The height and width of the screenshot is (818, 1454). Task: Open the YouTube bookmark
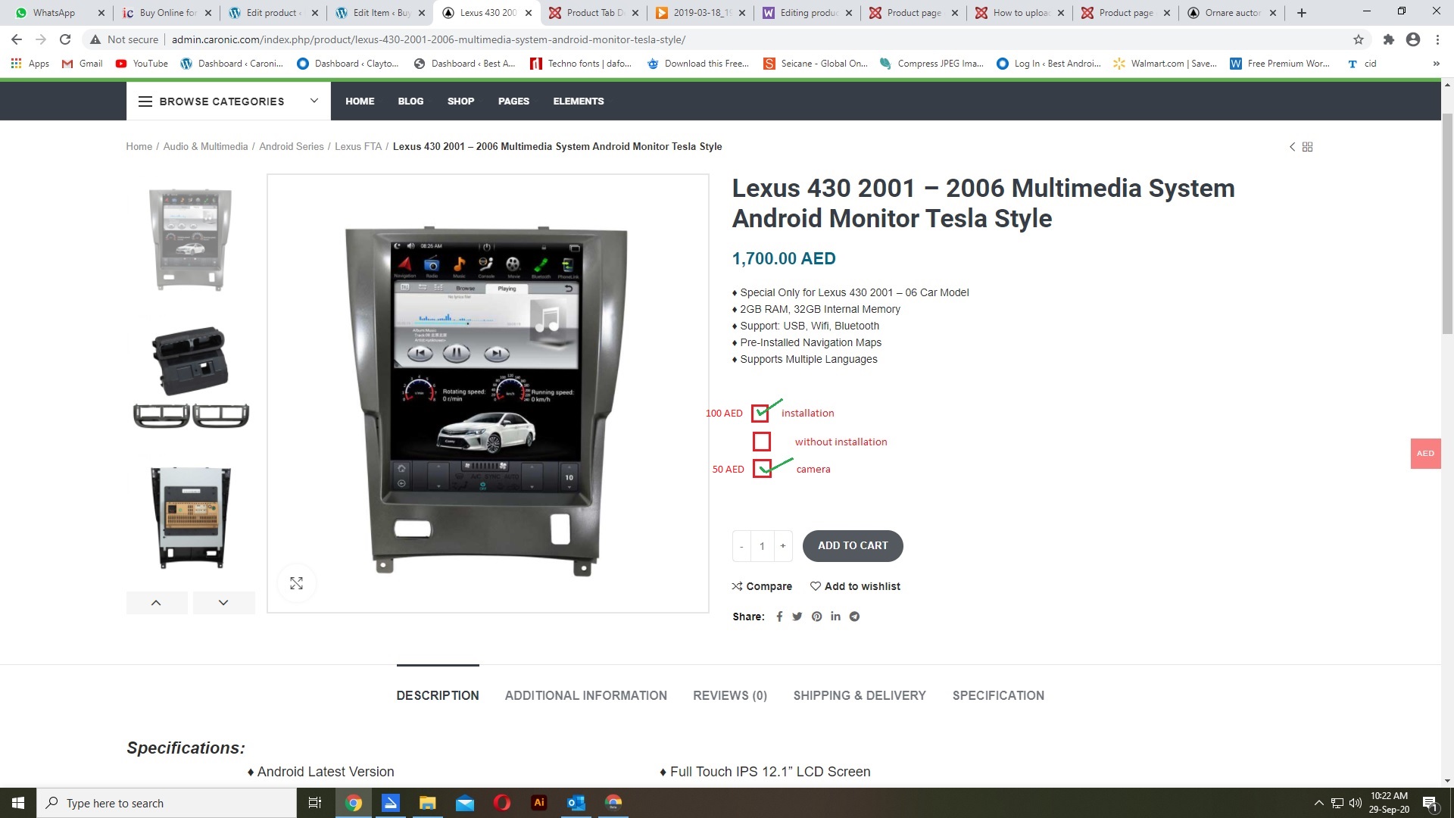142,64
